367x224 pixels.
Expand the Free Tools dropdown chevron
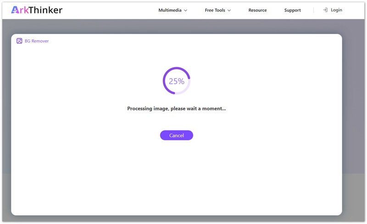tap(229, 10)
